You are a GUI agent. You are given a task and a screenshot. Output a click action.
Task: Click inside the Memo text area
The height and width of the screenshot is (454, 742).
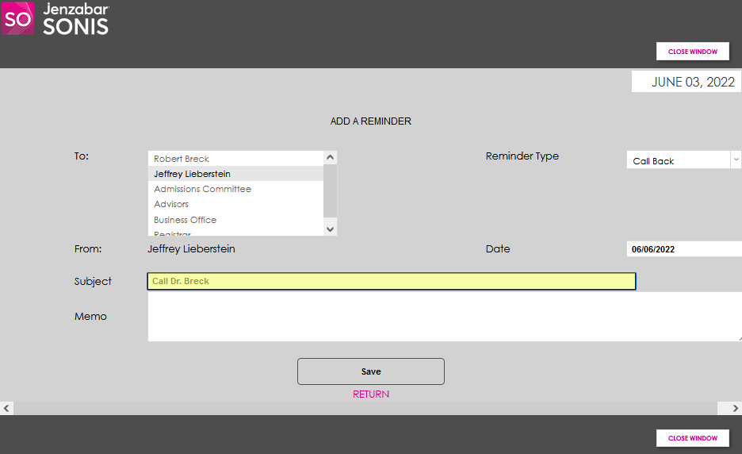(444, 317)
